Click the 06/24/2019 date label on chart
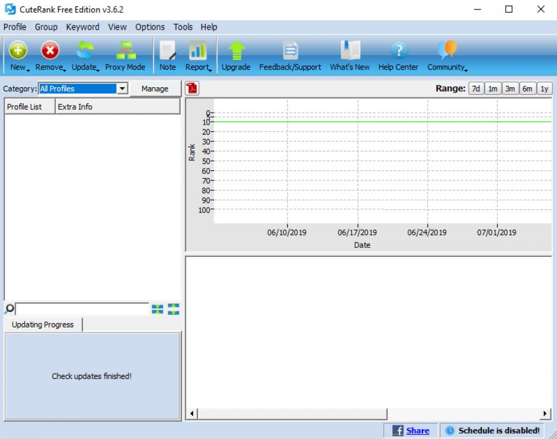 [x=427, y=233]
